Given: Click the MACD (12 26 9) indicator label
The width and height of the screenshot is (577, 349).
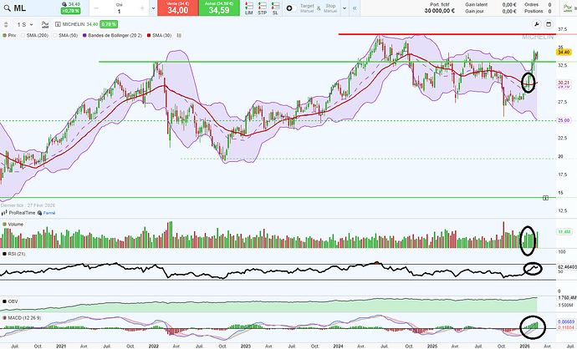Looking at the screenshot, I should (23, 318).
